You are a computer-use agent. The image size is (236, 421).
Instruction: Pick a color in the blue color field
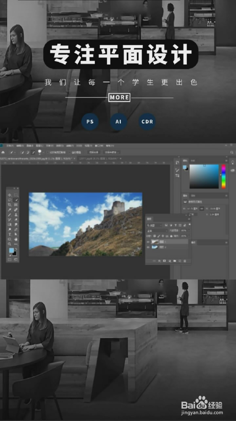(204, 176)
